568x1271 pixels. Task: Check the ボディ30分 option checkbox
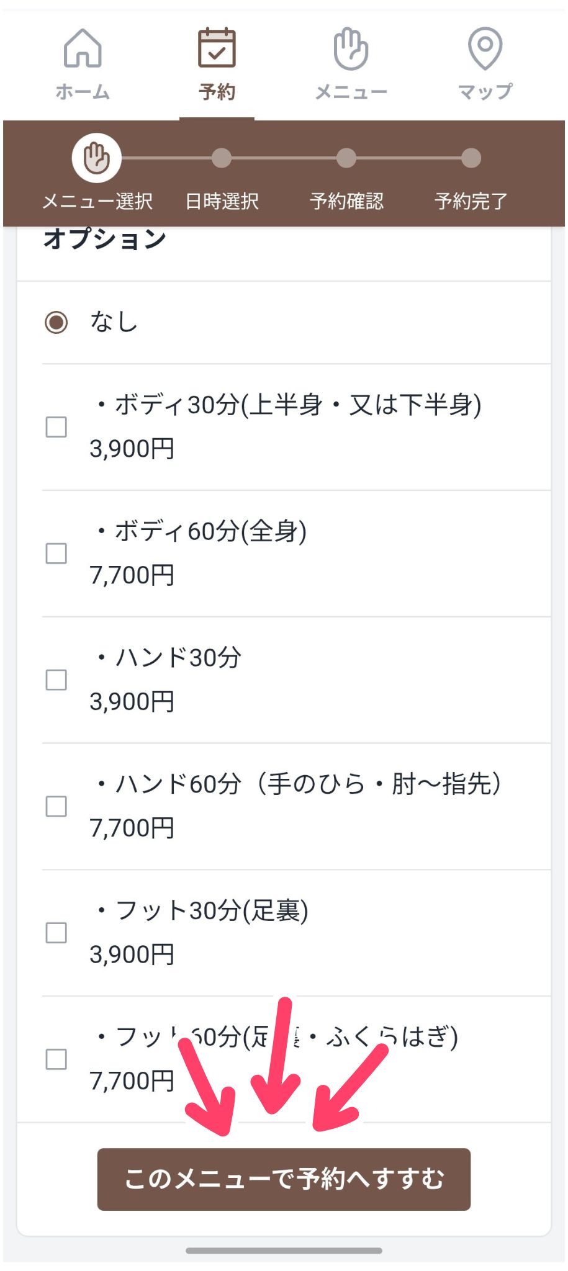coord(56,427)
